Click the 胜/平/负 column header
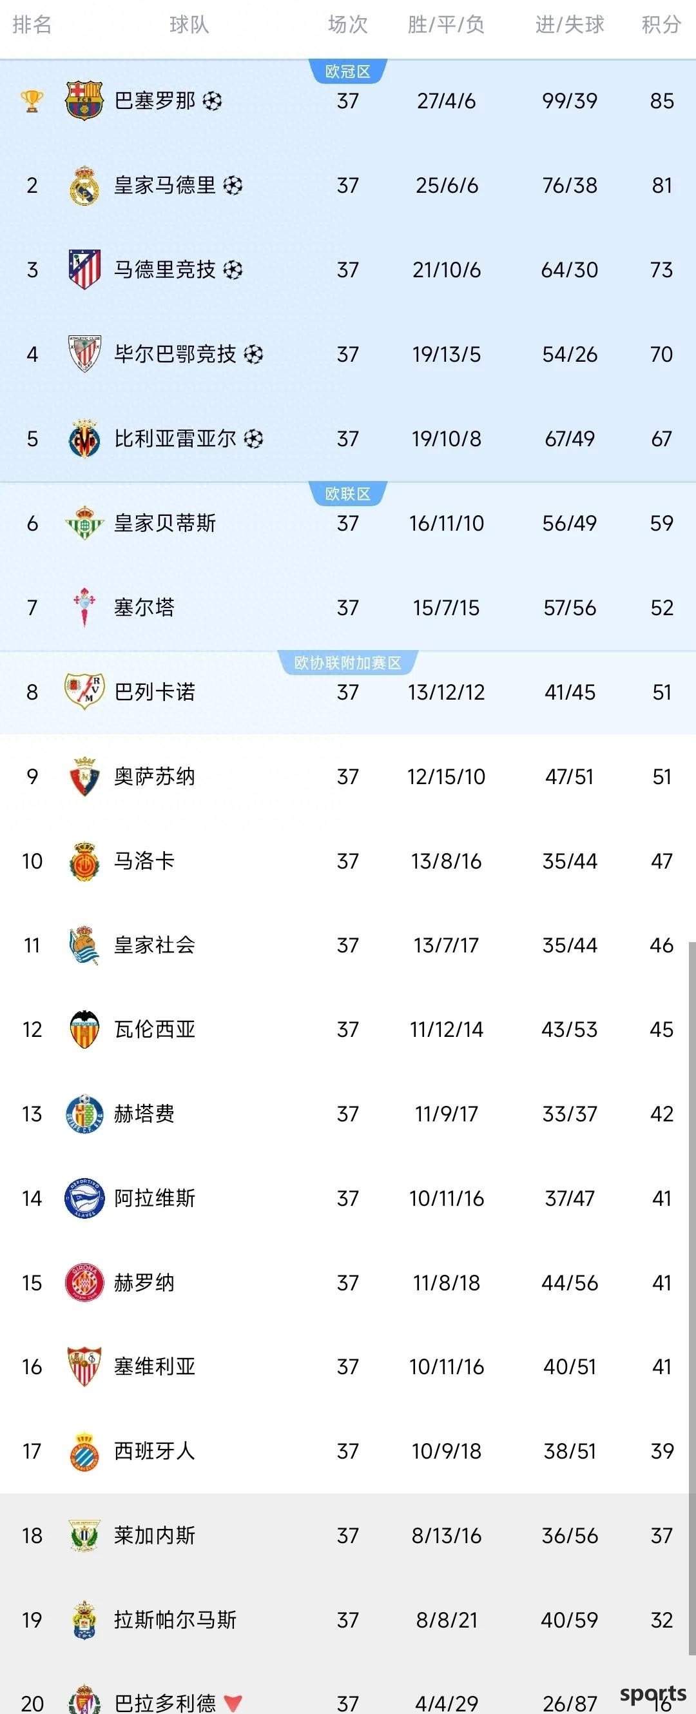 point(446,25)
